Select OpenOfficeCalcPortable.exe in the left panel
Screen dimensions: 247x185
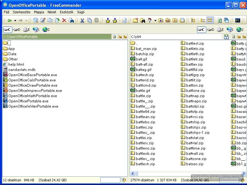click(29, 80)
